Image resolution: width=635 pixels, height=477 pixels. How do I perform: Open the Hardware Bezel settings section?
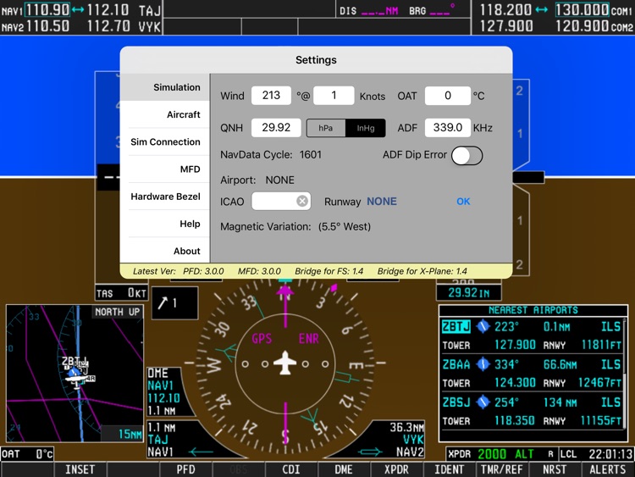(x=165, y=197)
